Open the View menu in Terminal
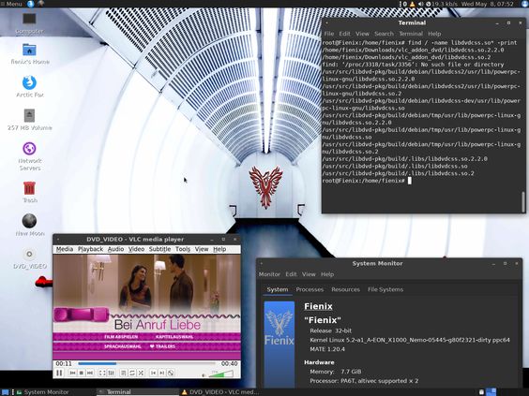This screenshot has height=396, width=529. click(x=362, y=34)
